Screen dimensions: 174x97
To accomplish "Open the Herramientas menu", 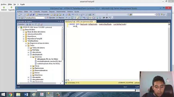I will tap(61, 12).
